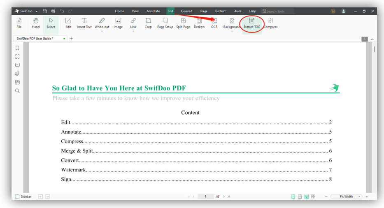Undo the last action

click(62, 11)
